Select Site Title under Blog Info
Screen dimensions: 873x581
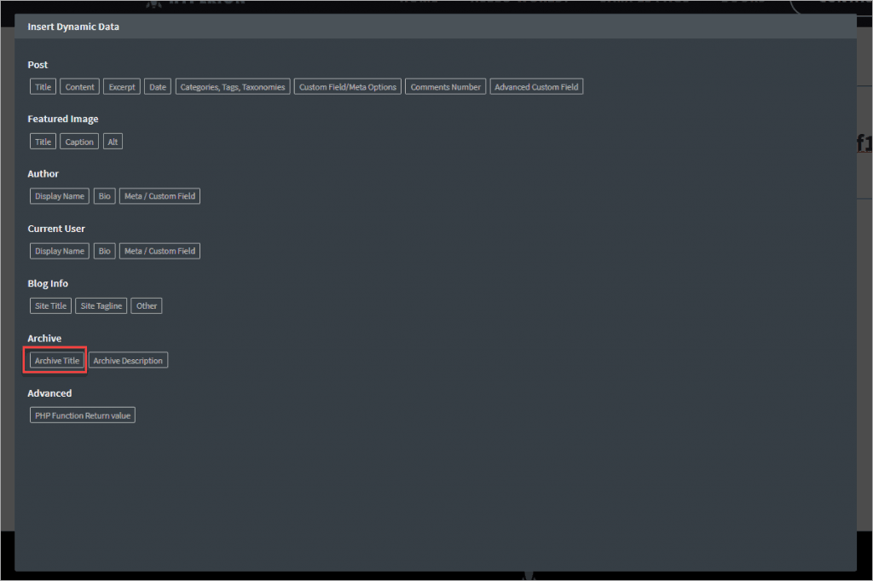pos(50,305)
